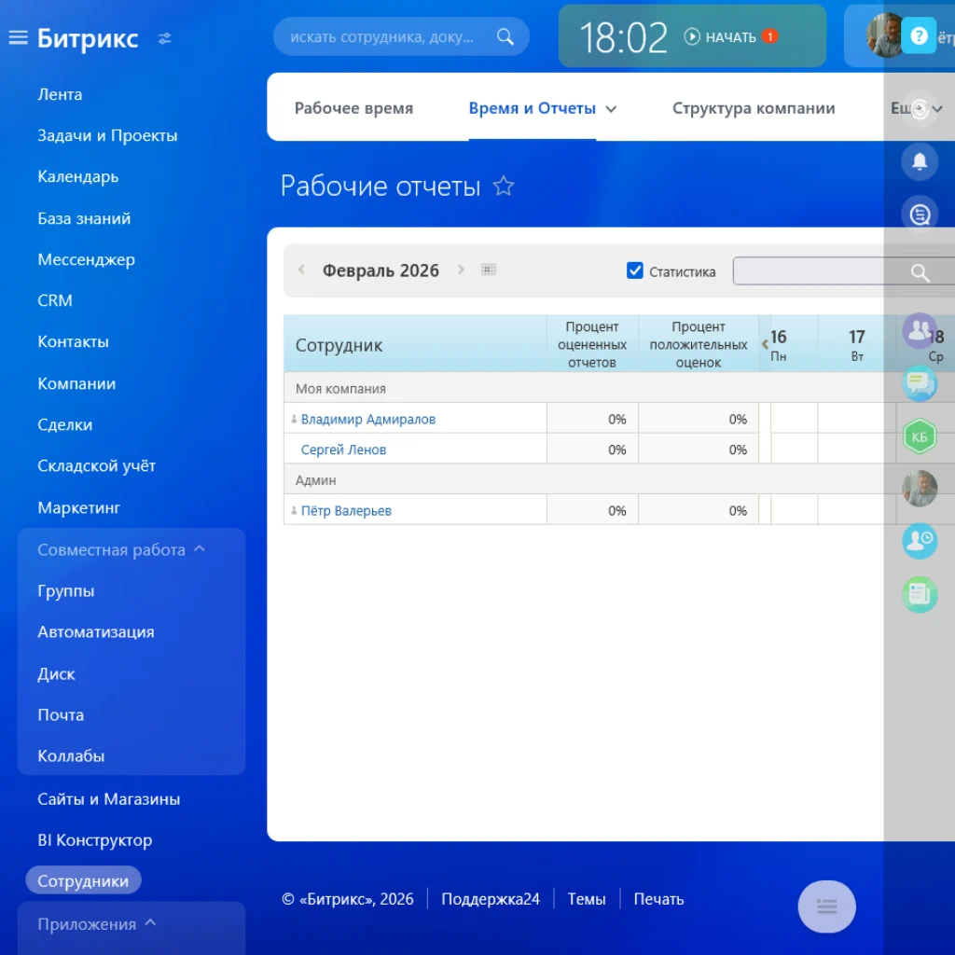955x955 pixels.
Task: Uncheck the Статистика checkbox
Action: click(635, 270)
